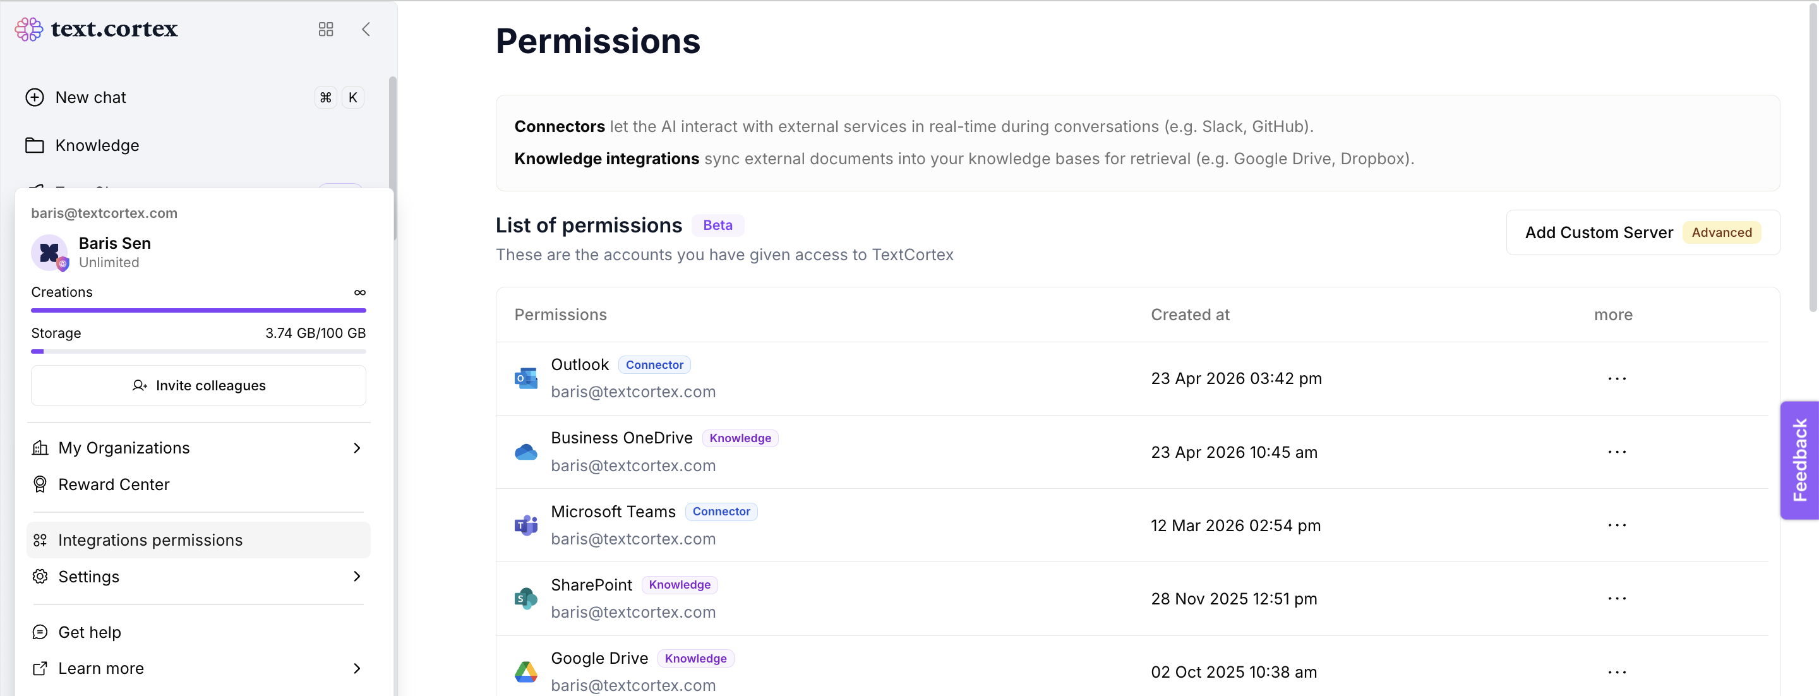Screen dimensions: 1819x696
Task: Click the SharePoint knowledge icon
Action: (x=525, y=598)
